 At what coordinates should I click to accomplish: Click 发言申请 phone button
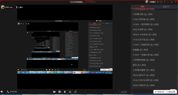point(12,92)
